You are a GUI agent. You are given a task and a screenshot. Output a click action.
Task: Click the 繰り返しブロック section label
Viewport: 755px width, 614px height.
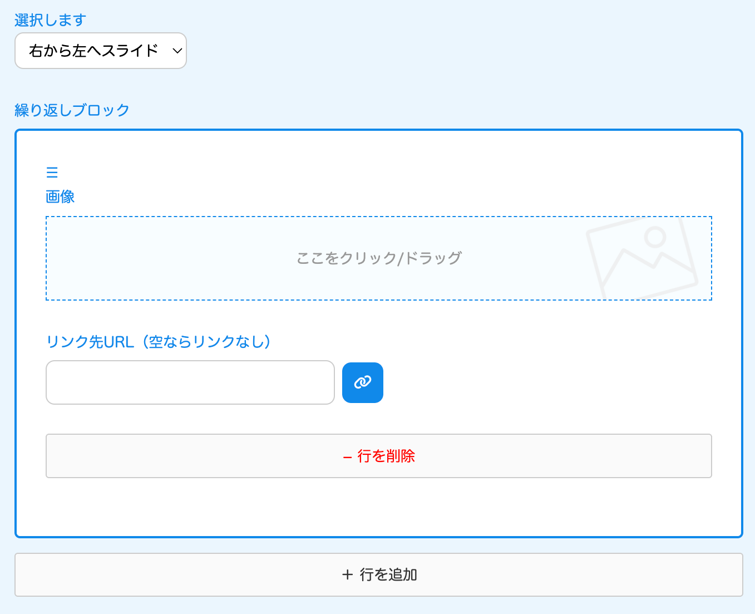click(x=72, y=110)
